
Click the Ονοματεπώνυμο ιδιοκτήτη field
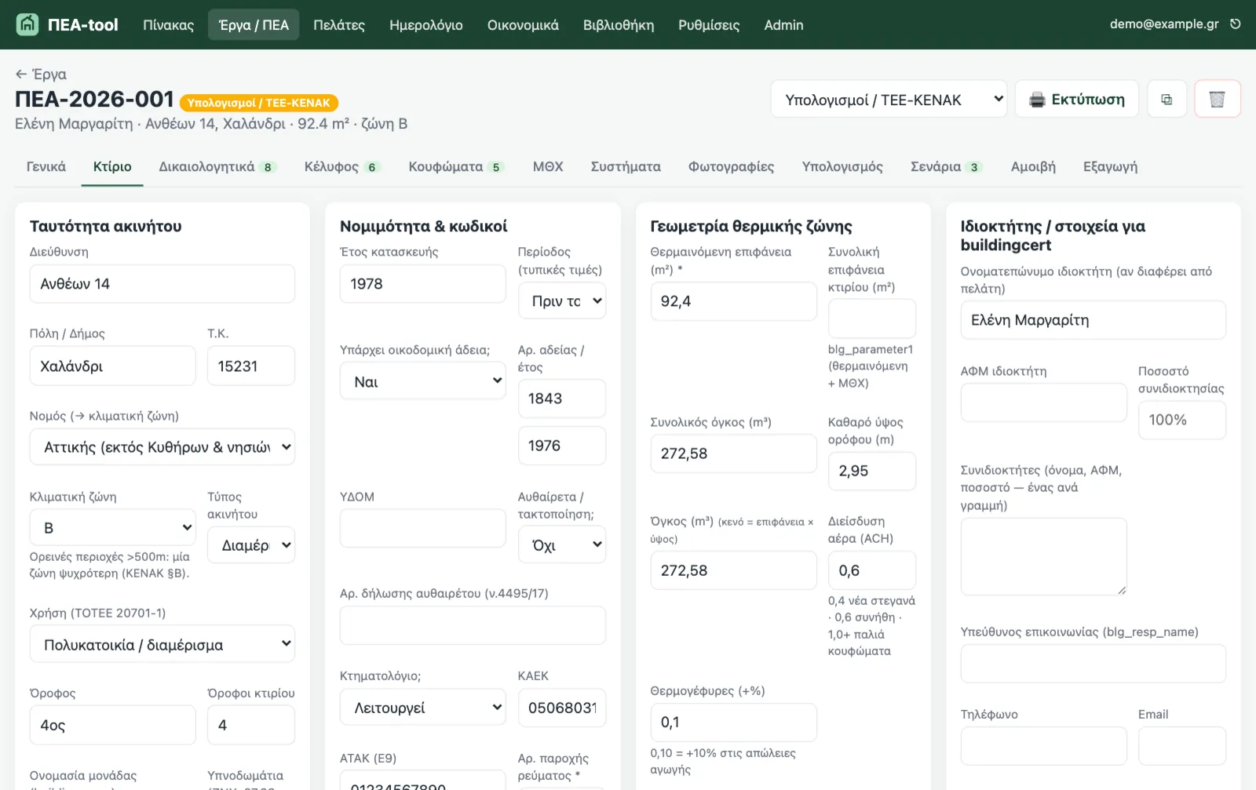point(1094,320)
